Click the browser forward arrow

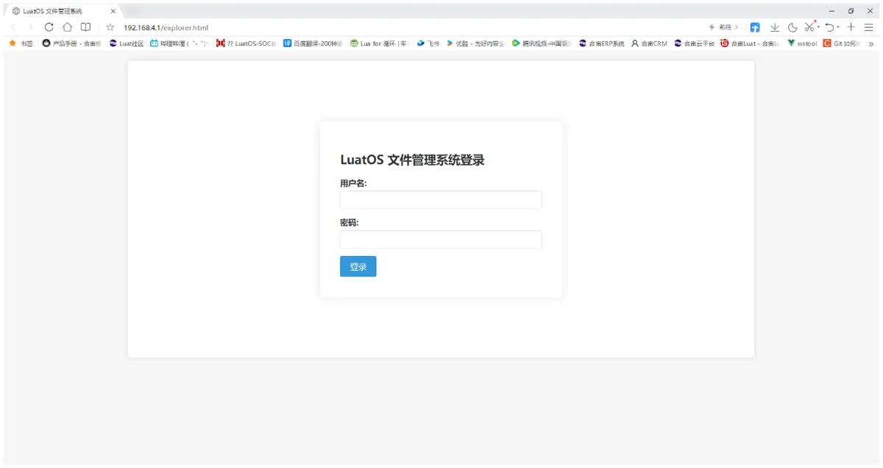pos(30,27)
